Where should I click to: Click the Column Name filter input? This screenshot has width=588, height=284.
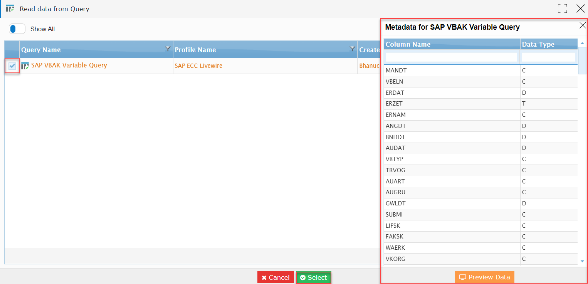pyautogui.click(x=451, y=57)
